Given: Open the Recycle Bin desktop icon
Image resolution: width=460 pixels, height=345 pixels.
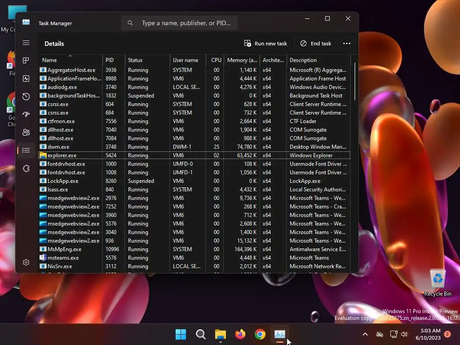Looking at the screenshot, I should [x=438, y=283].
